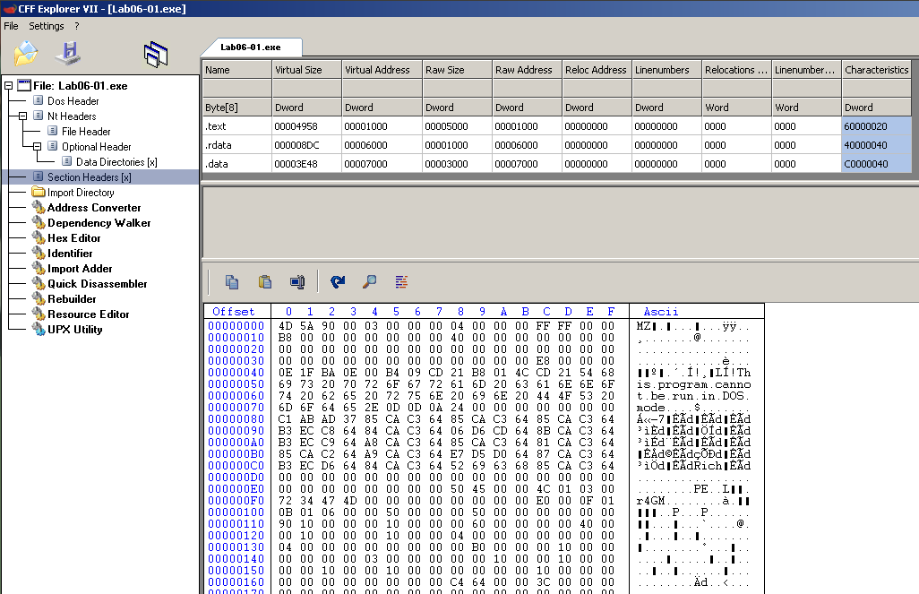
Task: Click the cascading windows toolbar icon
Action: point(156,55)
